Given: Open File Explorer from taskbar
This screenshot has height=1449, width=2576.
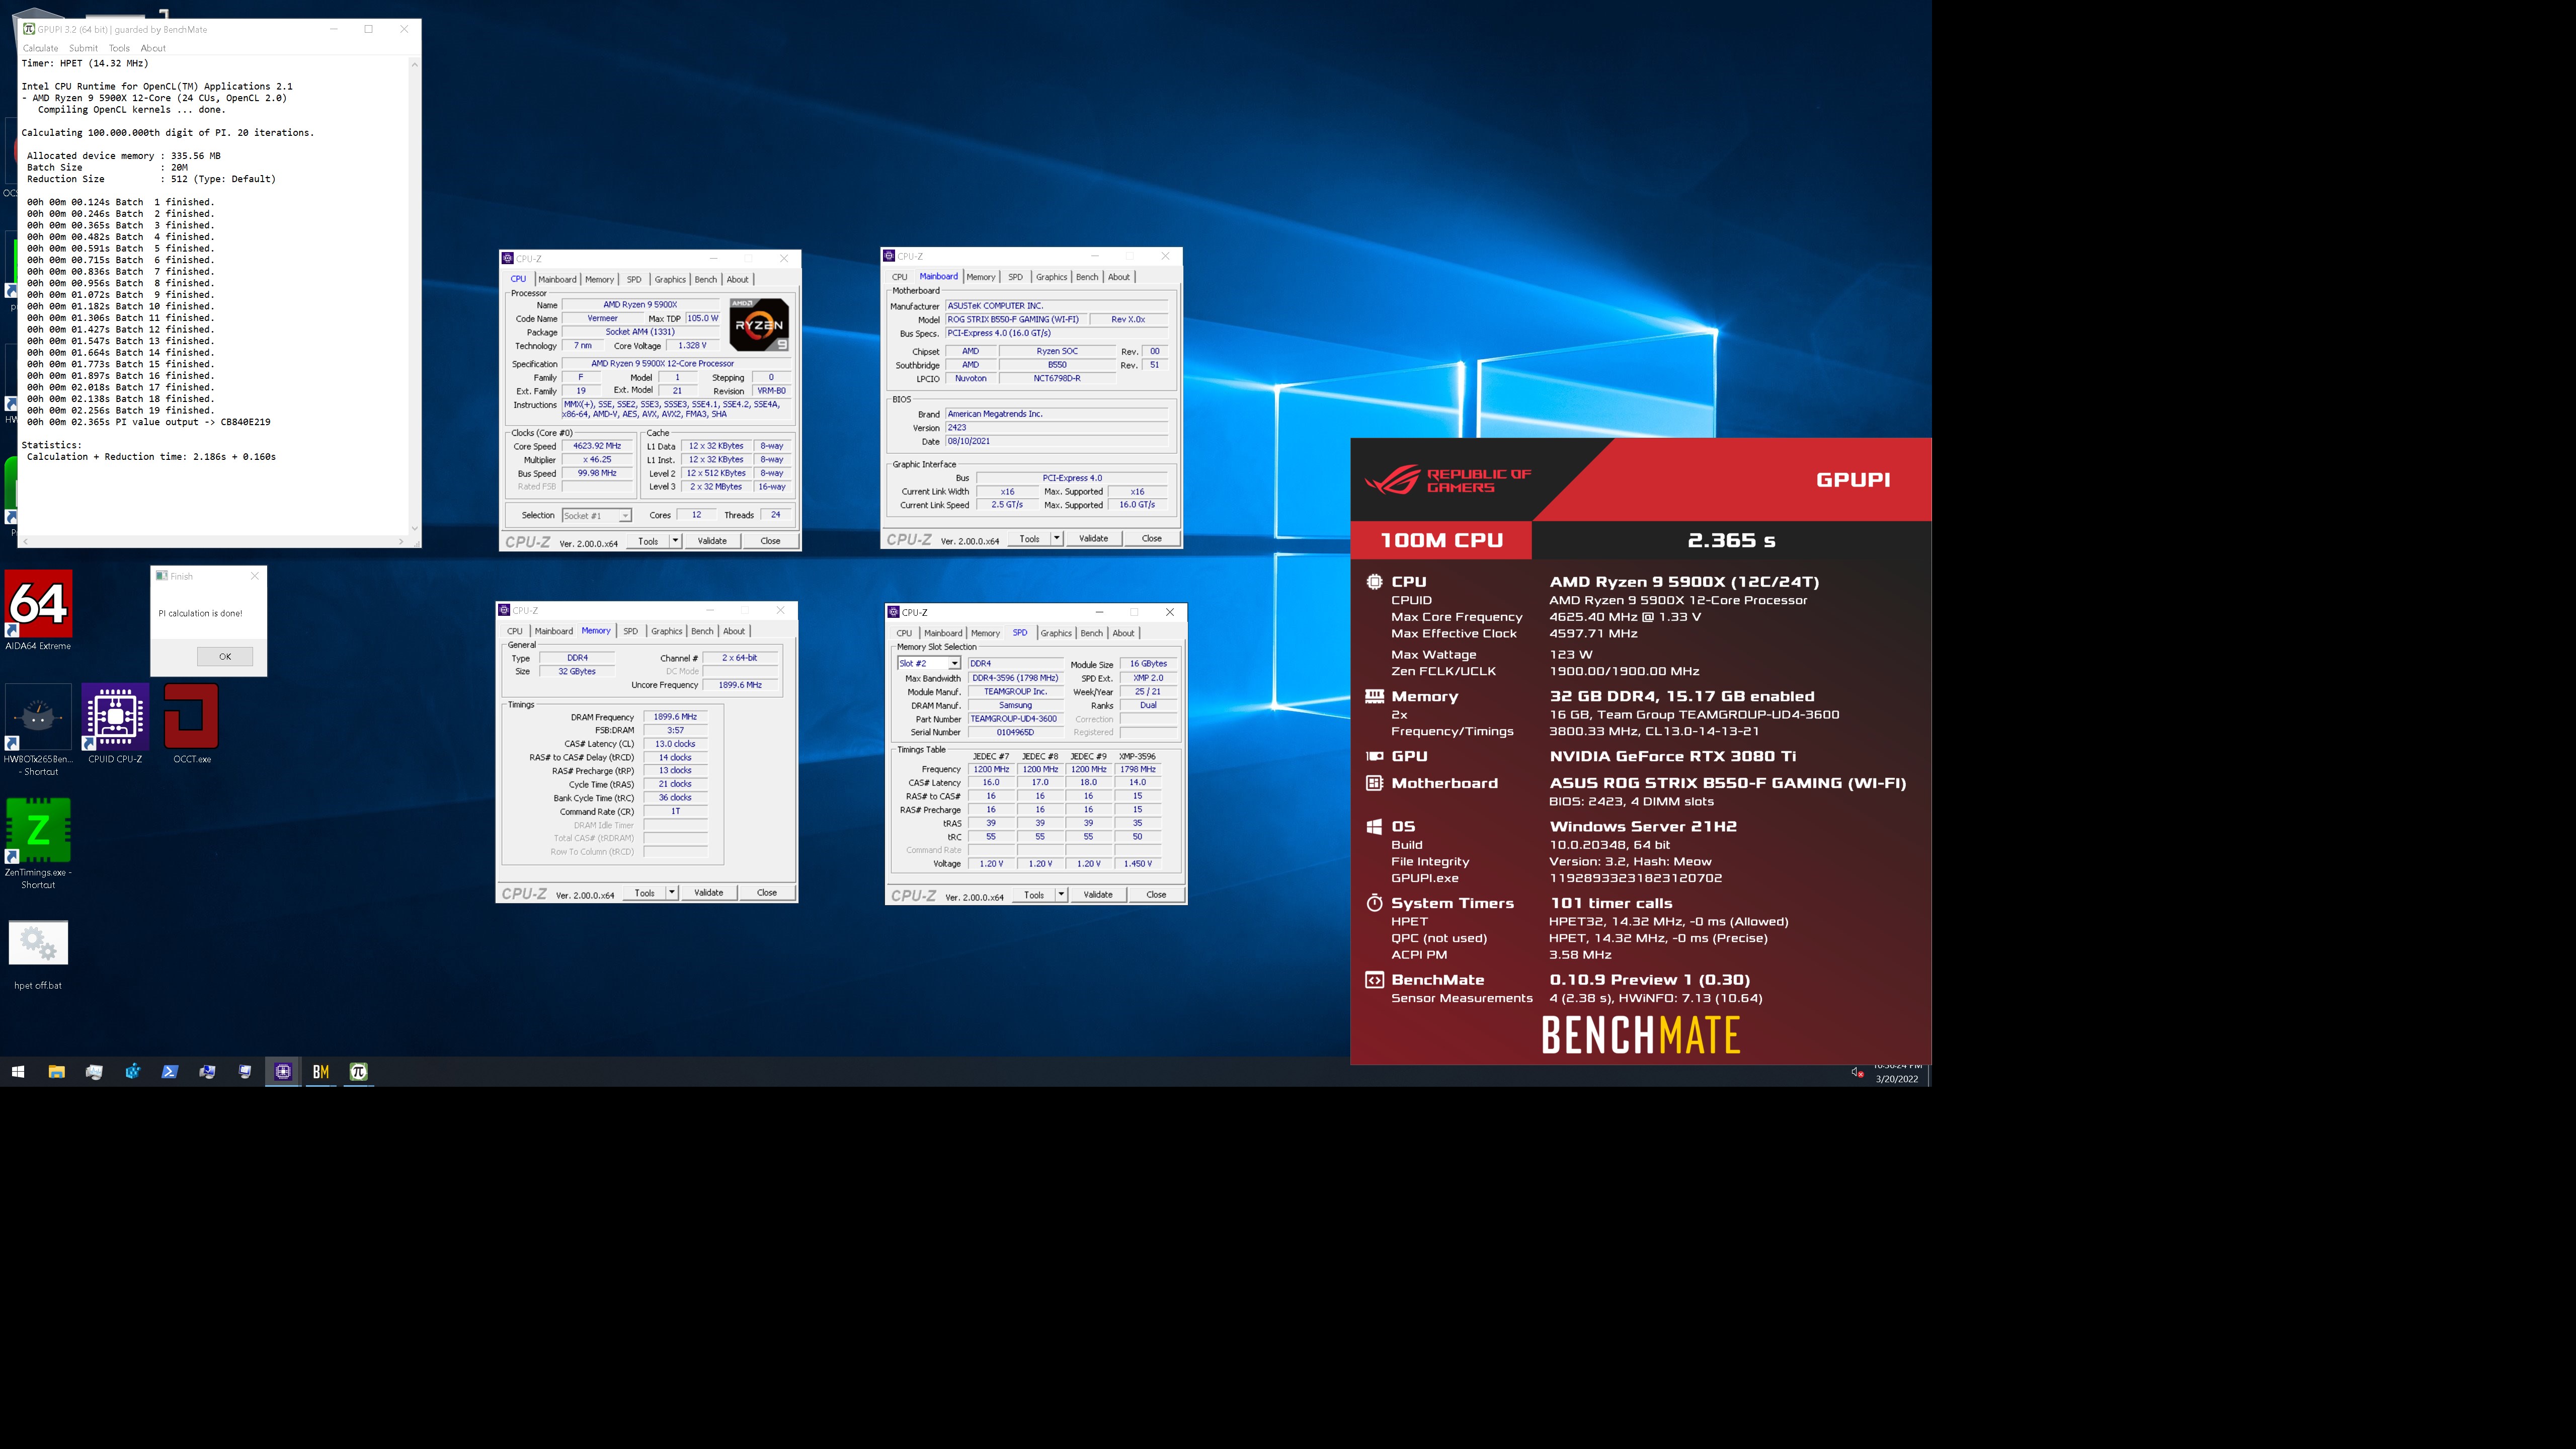Looking at the screenshot, I should [x=56, y=1072].
